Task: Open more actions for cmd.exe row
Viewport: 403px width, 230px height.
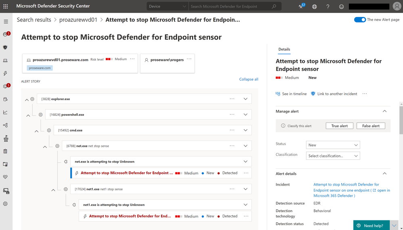Action: pyautogui.click(x=232, y=130)
